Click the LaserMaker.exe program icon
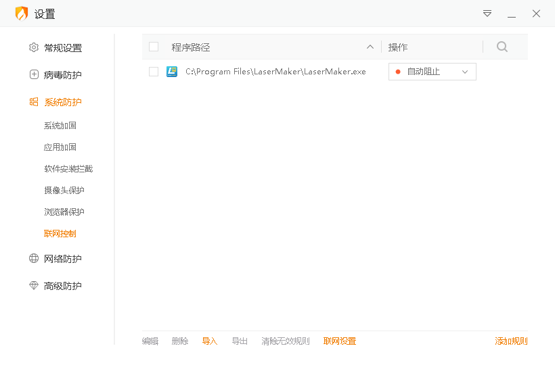The width and height of the screenshot is (555, 365). 172,72
